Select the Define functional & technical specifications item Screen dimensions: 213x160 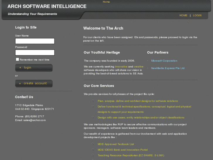[144, 109]
